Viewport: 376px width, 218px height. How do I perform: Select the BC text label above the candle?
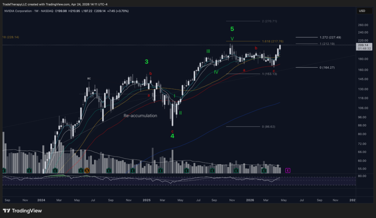[89, 79]
